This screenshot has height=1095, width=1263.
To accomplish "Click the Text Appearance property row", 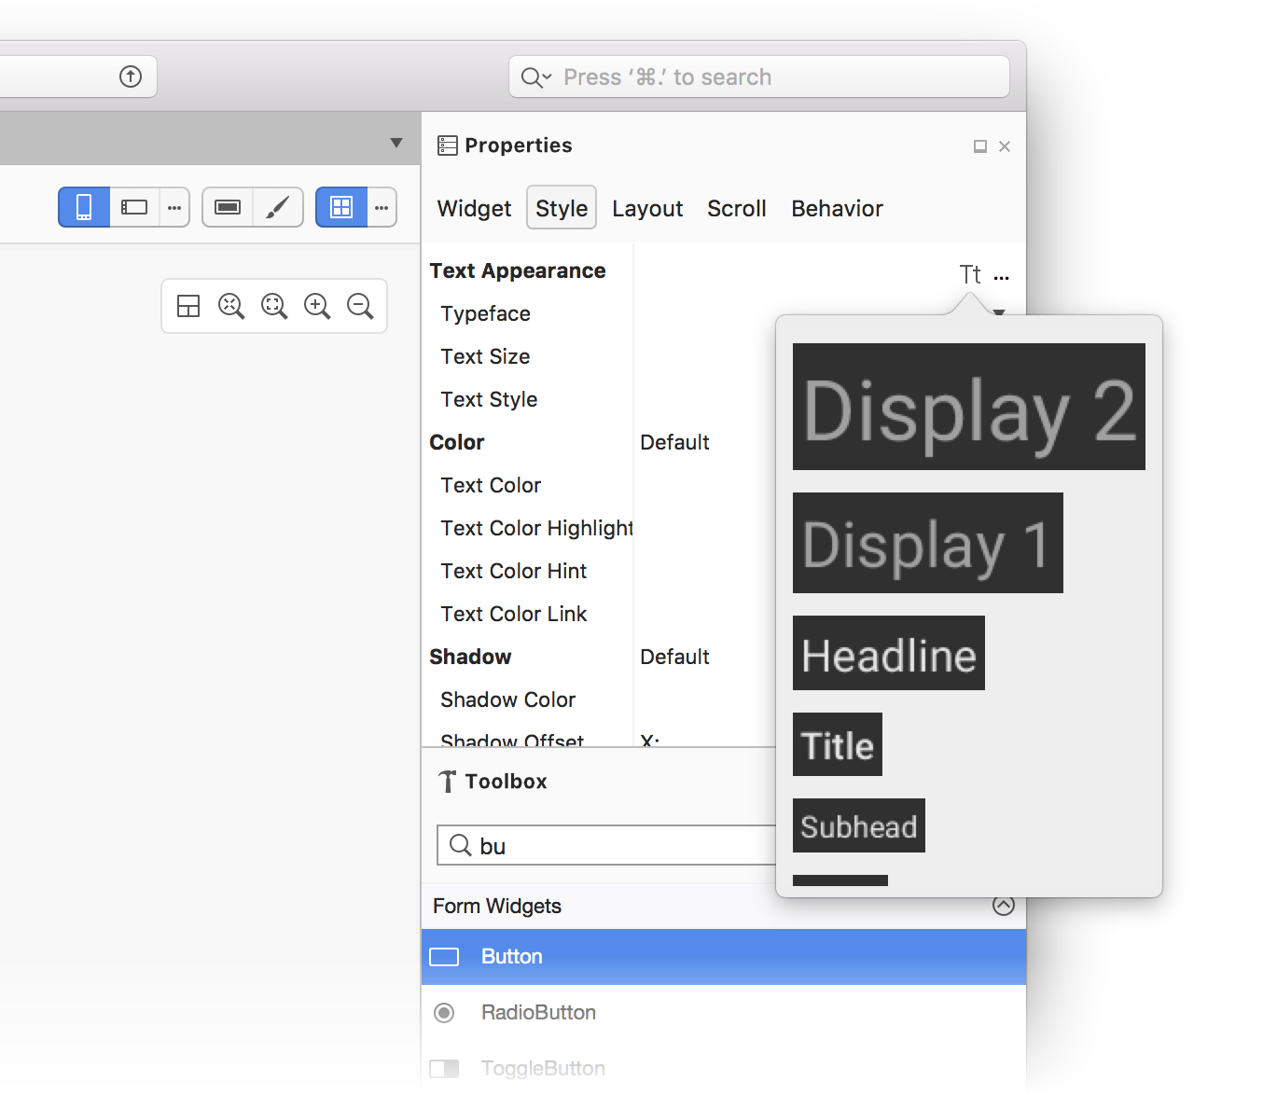I will coord(518,270).
